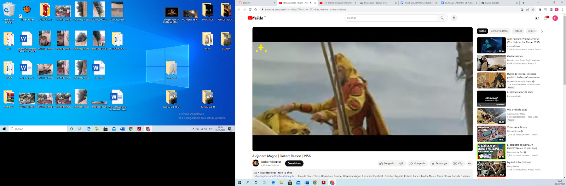Click the Alejandro Magno video player
Viewport: 566px width, 186px height.
363,89
